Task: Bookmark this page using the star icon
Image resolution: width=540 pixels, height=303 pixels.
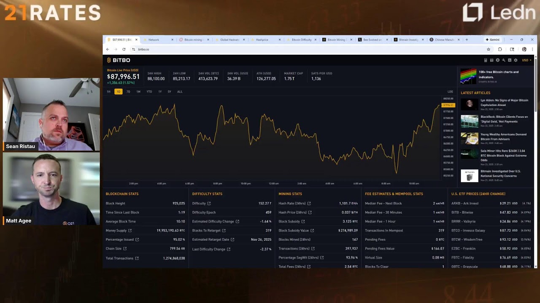Action: (x=489, y=49)
